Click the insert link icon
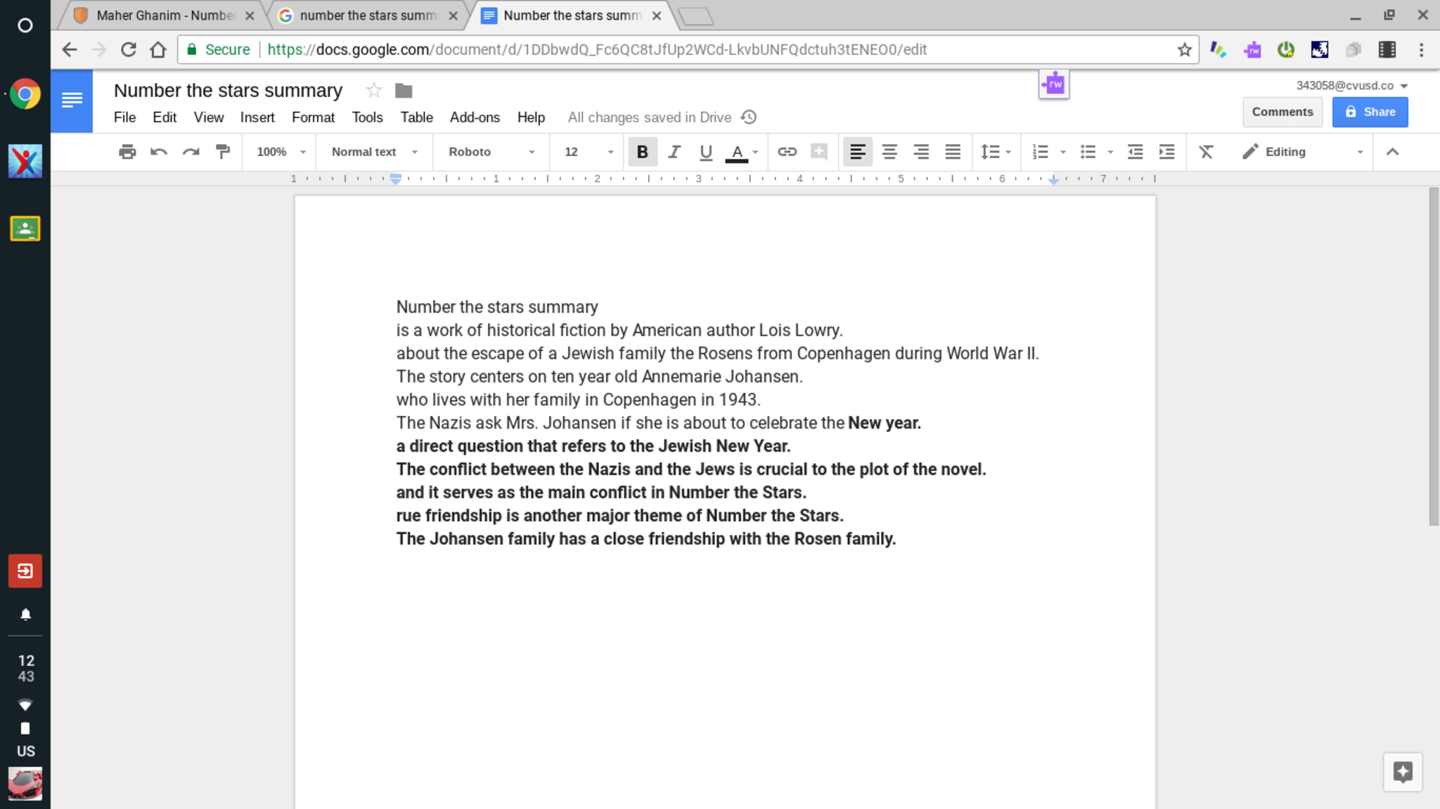Screen dimensions: 1440x809 (787, 152)
